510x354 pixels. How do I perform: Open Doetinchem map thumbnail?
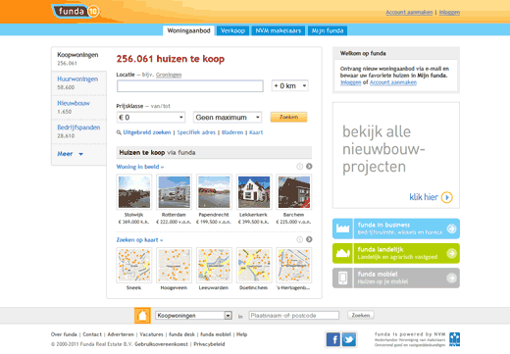click(x=254, y=265)
